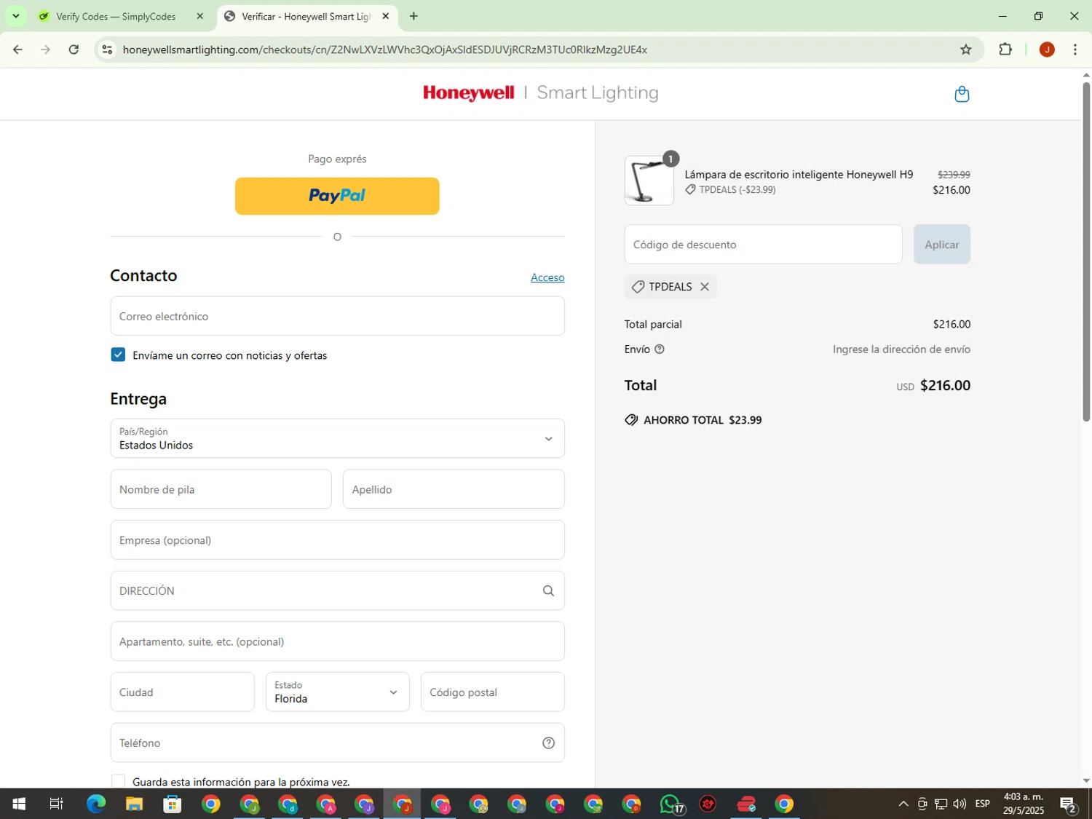Image resolution: width=1092 pixels, height=819 pixels.
Task: Open the Windows Start menu
Action: pyautogui.click(x=19, y=804)
